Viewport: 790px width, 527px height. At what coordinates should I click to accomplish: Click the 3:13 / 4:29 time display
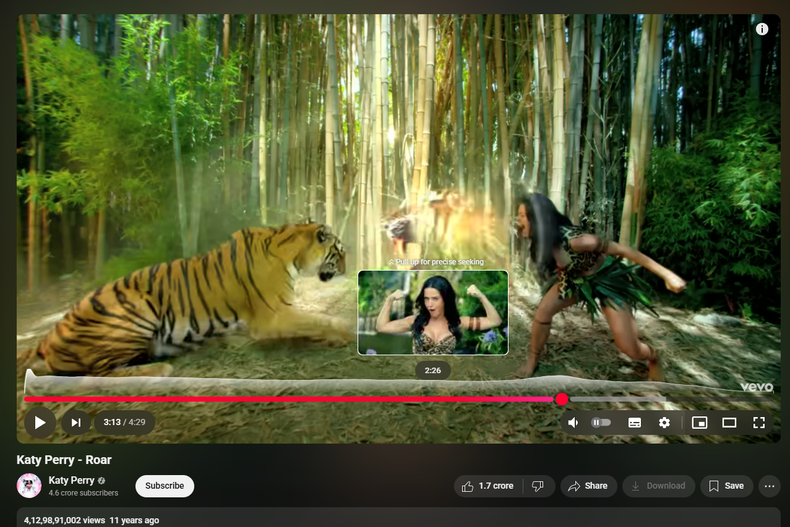click(x=124, y=423)
